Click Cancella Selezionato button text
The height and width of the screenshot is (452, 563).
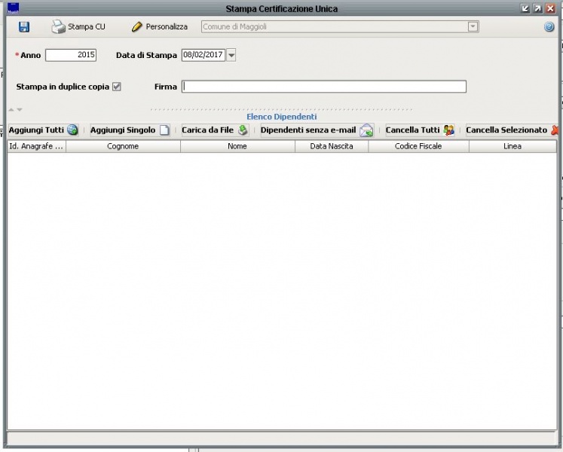[x=506, y=130]
